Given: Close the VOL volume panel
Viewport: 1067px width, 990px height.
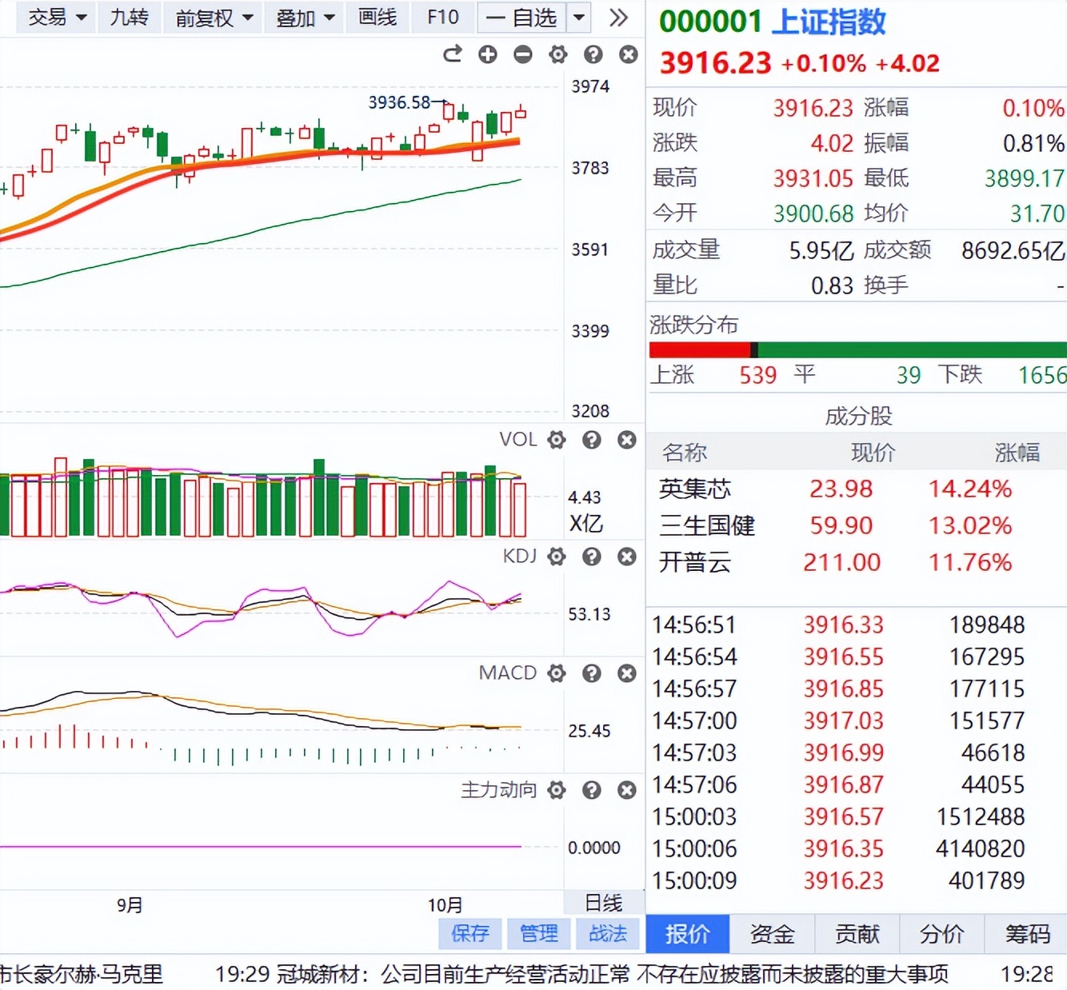Looking at the screenshot, I should point(627,440).
